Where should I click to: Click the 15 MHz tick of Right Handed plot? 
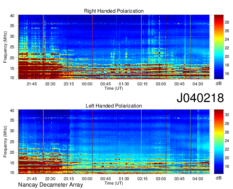tap(12, 68)
